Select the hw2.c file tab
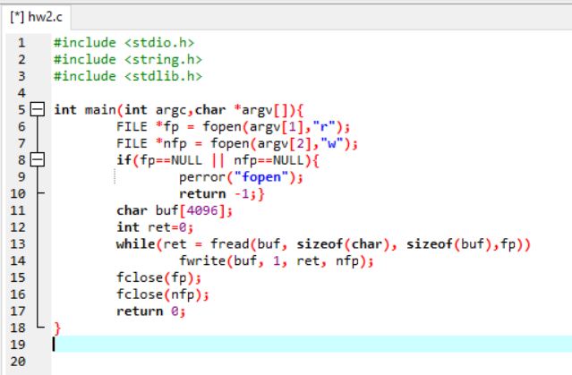572x375 pixels. [36, 17]
